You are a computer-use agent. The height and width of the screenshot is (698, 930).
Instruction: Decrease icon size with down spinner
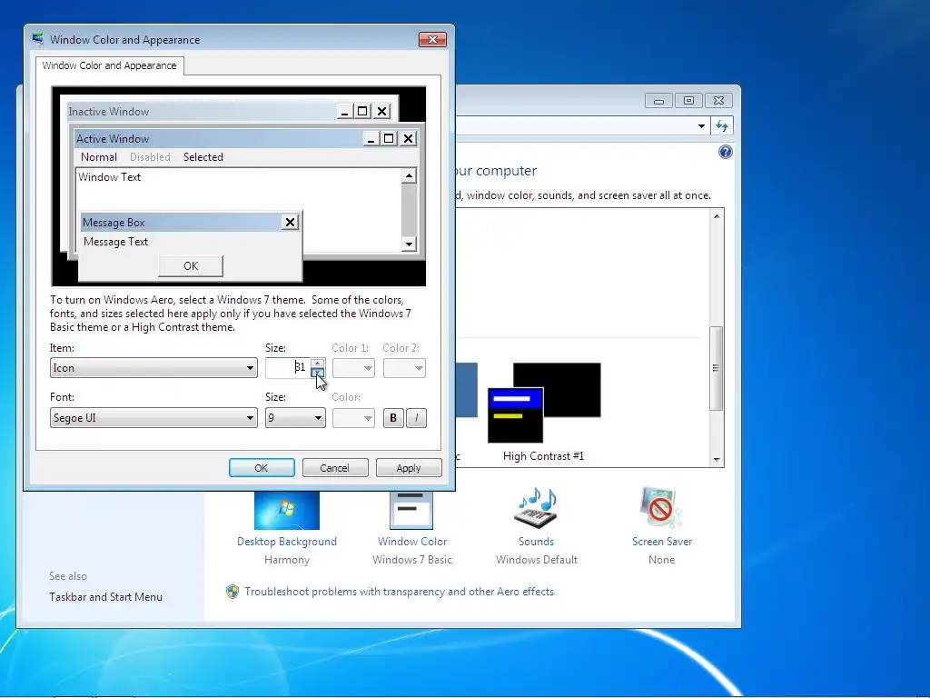click(x=317, y=373)
